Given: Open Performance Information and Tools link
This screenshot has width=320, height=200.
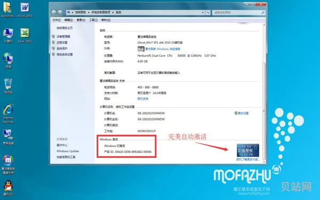Looking at the screenshot, I should pyautogui.click(x=66, y=157).
